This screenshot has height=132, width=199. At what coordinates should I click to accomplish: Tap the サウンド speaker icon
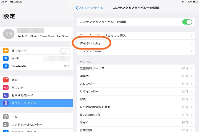(x=6, y=88)
